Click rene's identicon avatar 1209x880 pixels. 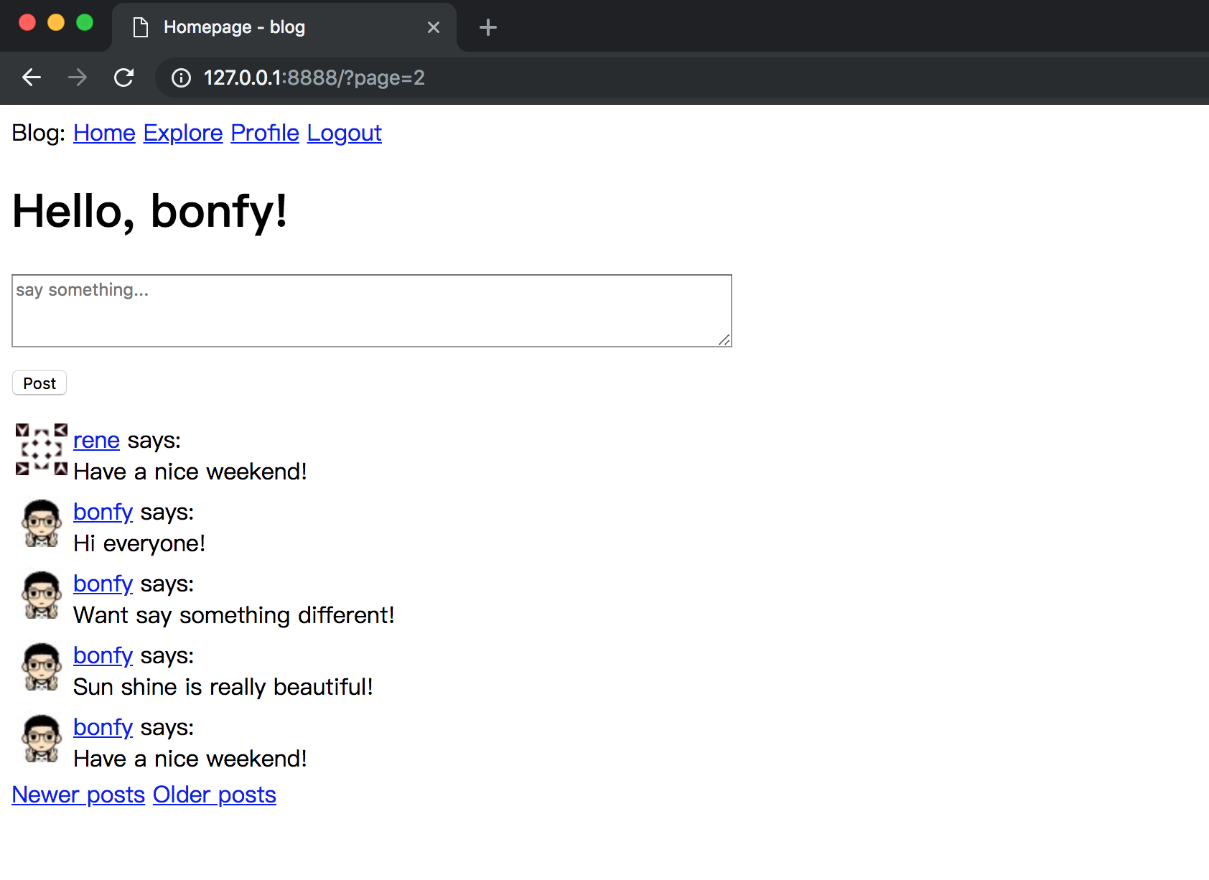pos(41,450)
